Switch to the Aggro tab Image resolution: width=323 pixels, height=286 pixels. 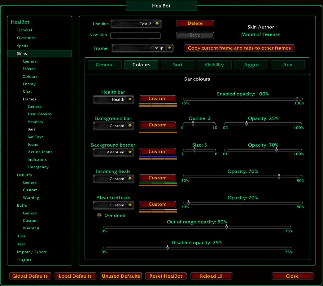coord(251,65)
